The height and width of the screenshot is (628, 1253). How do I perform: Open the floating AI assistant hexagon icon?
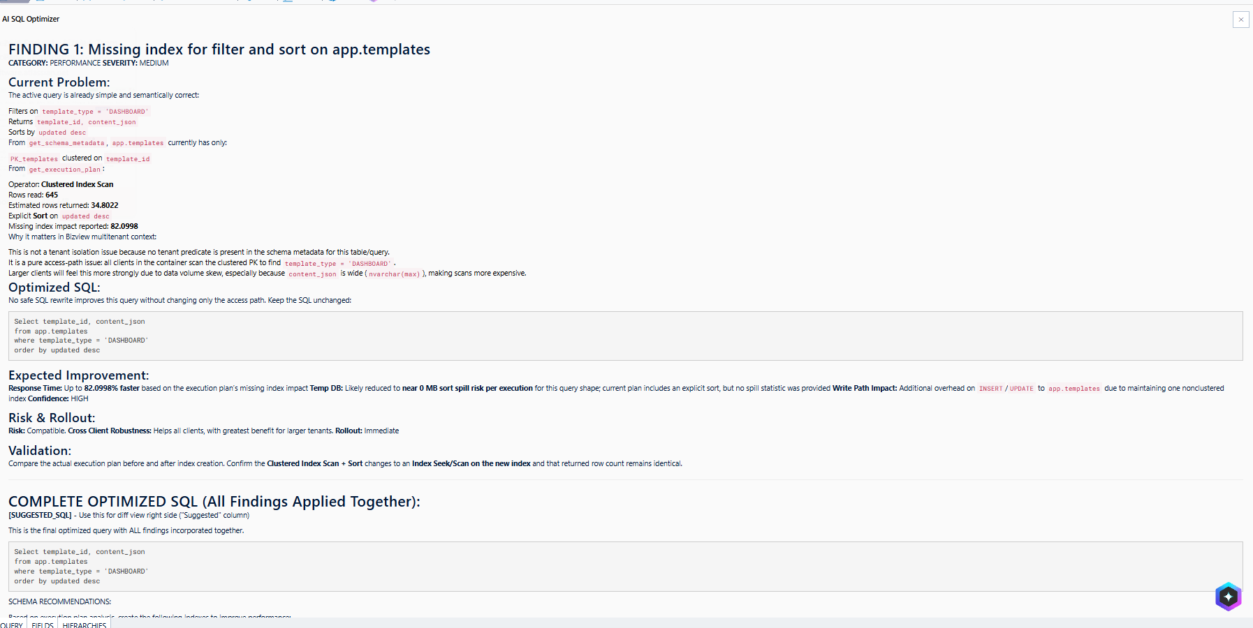click(1228, 597)
